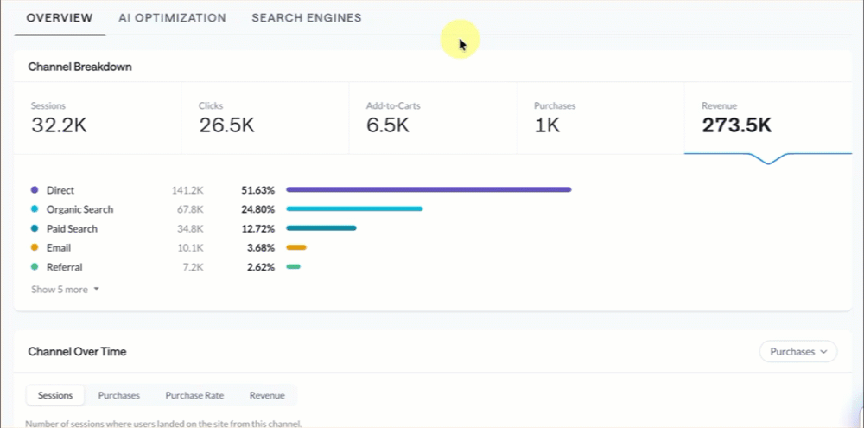Viewport: 864px width, 428px height.
Task: Click the Show 5 more caret arrow
Action: click(96, 289)
